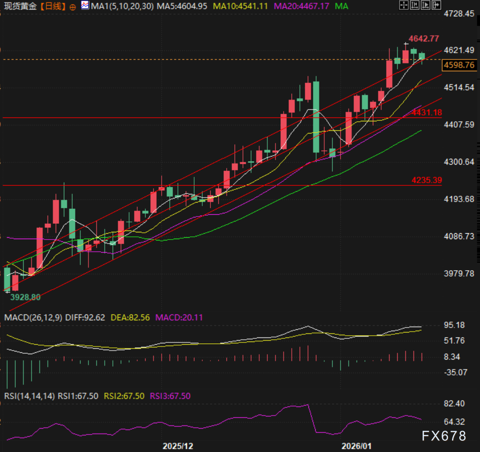Click the MA10:4541.11 value
This screenshot has width=480, height=452.
pyautogui.click(x=240, y=6)
